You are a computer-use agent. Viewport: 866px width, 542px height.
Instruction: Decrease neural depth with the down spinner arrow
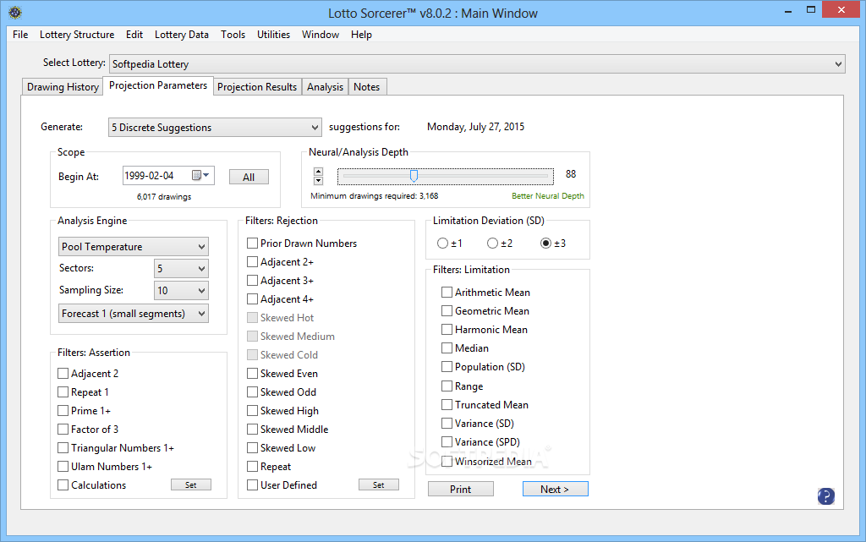(x=318, y=180)
